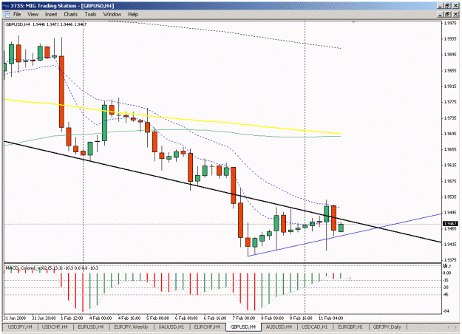Click the 6 Feb 00:00 time label
462x334 pixels.
(186, 318)
